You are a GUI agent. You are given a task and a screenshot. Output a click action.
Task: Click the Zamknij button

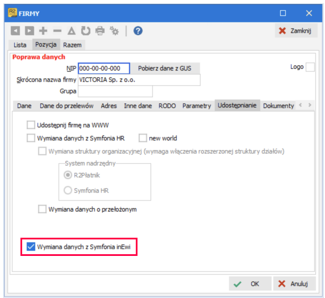click(296, 31)
